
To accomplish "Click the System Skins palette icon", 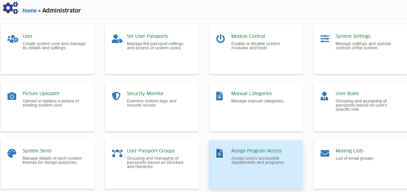I will tap(12, 153).
